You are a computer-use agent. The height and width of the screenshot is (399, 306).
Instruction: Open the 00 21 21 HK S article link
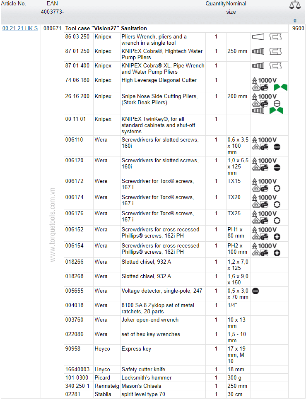point(20,28)
